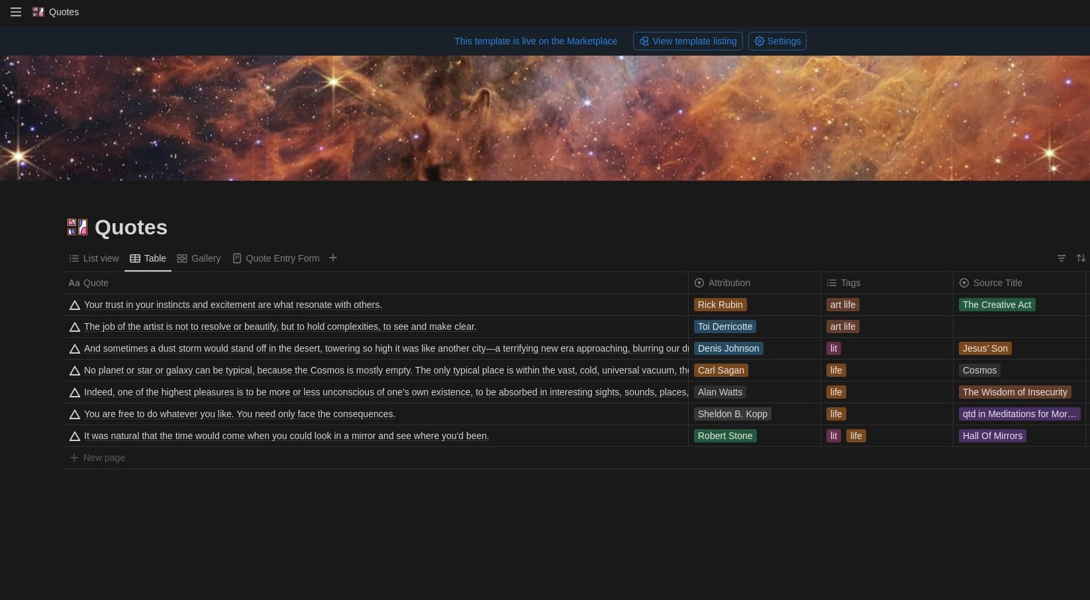
Task: Open the sort arrows icon
Action: click(x=1081, y=258)
